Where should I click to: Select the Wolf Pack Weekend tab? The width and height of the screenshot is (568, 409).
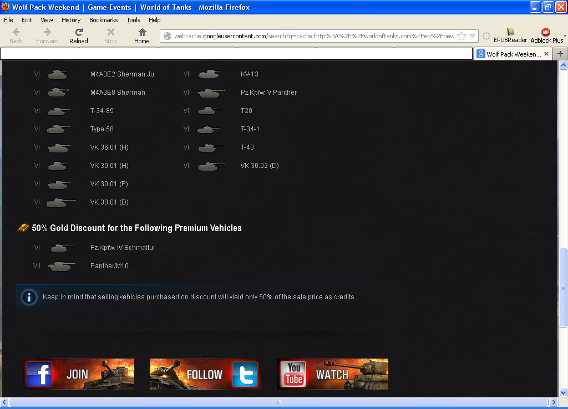[511, 54]
